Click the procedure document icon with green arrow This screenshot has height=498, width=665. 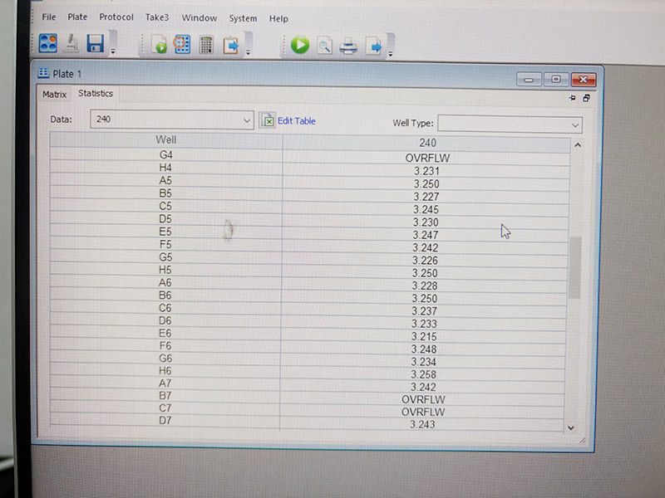pyautogui.click(x=158, y=45)
